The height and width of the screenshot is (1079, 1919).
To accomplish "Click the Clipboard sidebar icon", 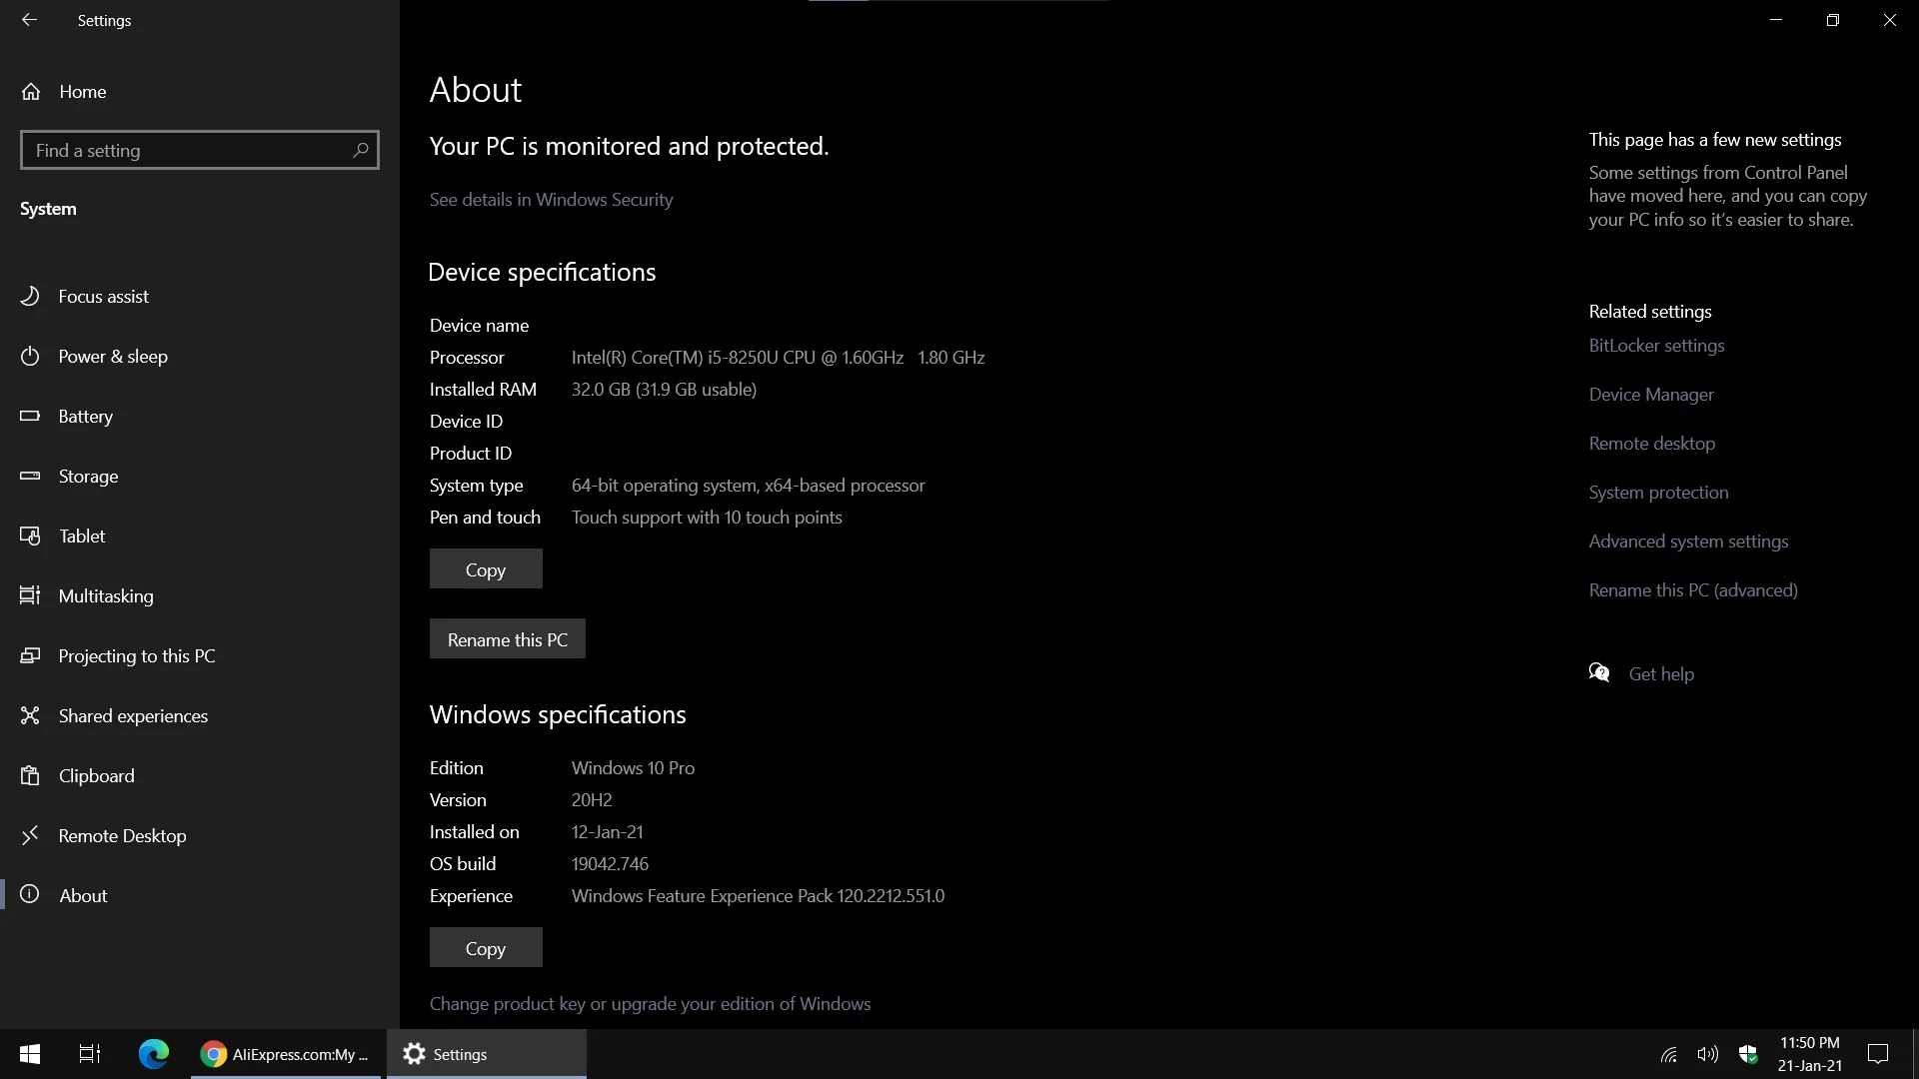I will coord(30,775).
